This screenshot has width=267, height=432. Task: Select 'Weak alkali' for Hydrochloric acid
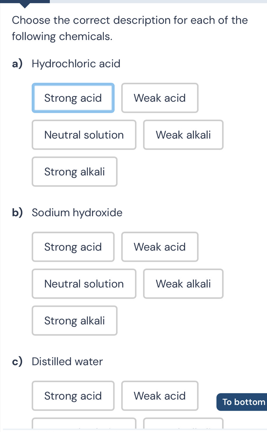coord(183,135)
